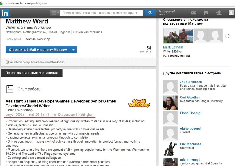Click Zak Gucklhorn's placeholder avatar
The height and width of the screenshot is (166, 235).
click(170, 87)
